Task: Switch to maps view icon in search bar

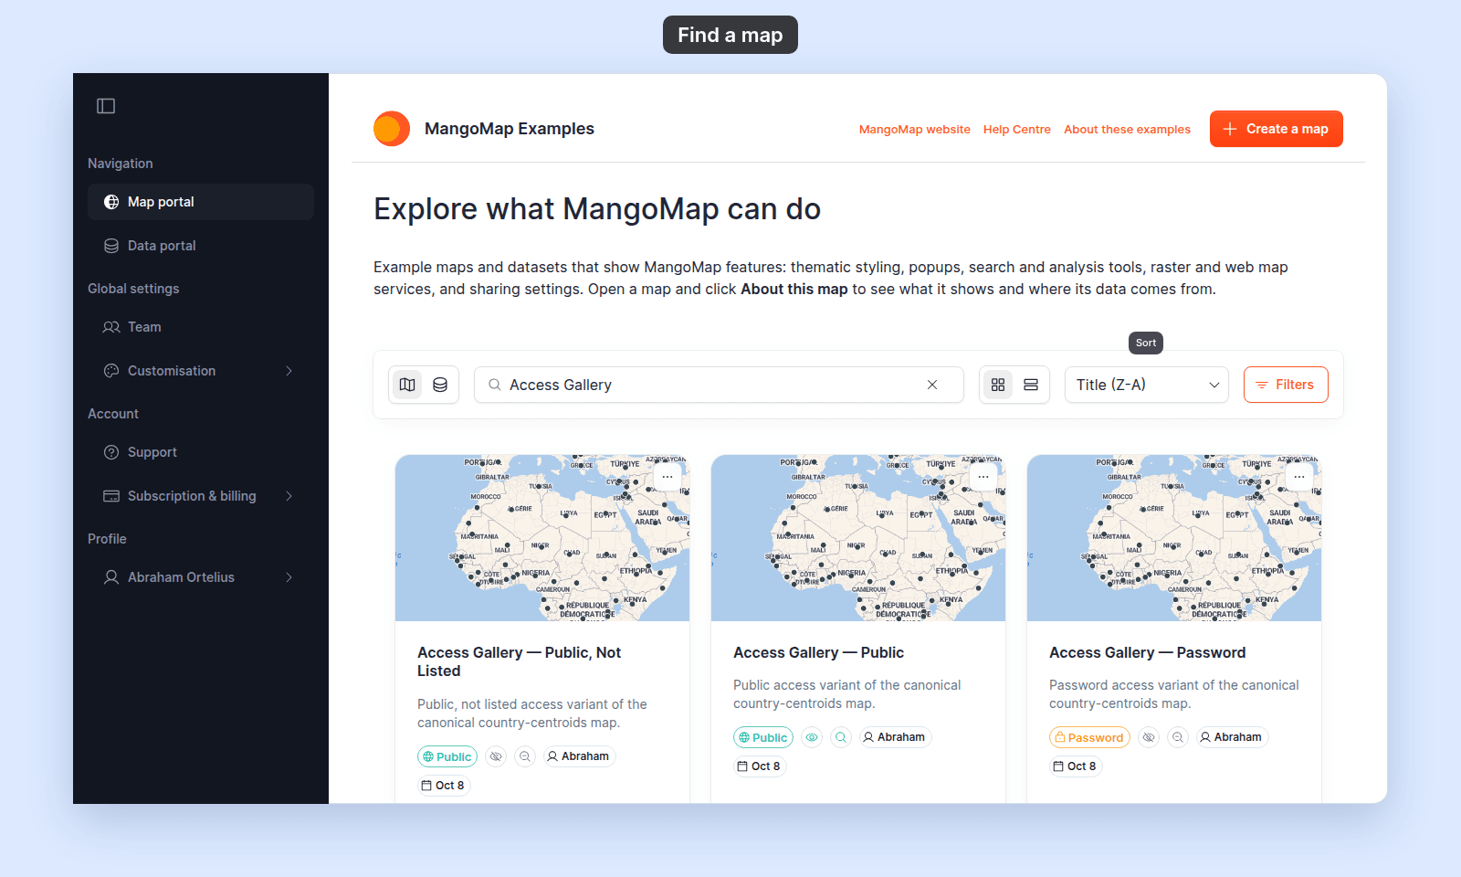Action: coord(407,385)
